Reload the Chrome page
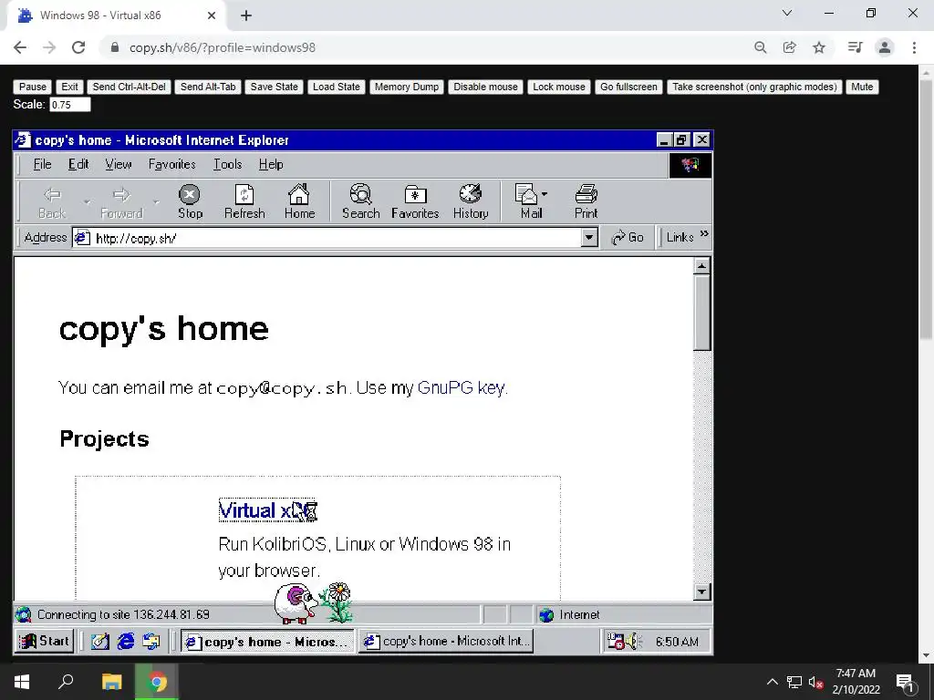 point(78,47)
